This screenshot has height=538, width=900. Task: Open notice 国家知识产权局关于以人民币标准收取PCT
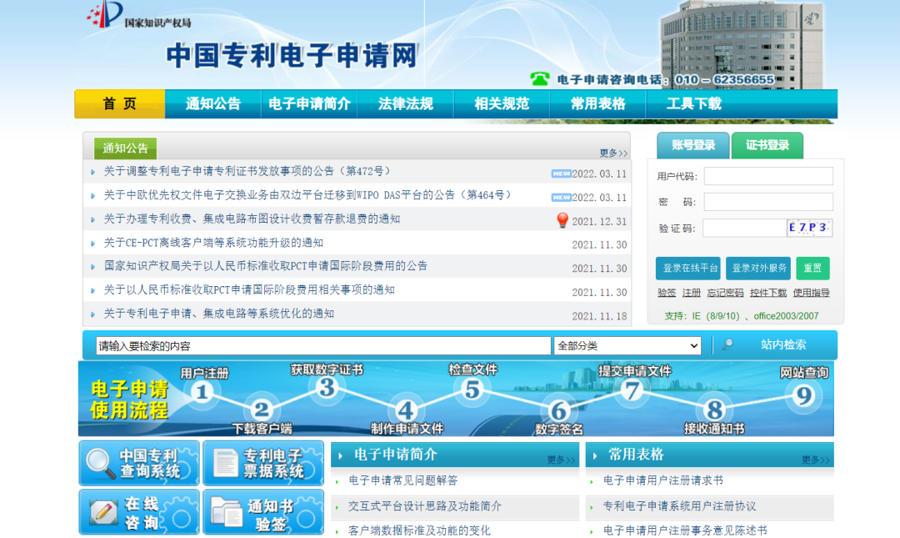(x=266, y=266)
